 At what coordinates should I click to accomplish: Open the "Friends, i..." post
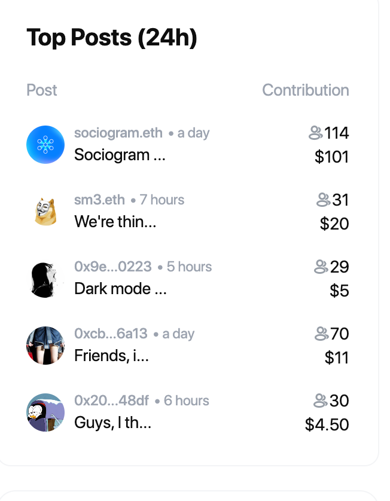(x=112, y=356)
